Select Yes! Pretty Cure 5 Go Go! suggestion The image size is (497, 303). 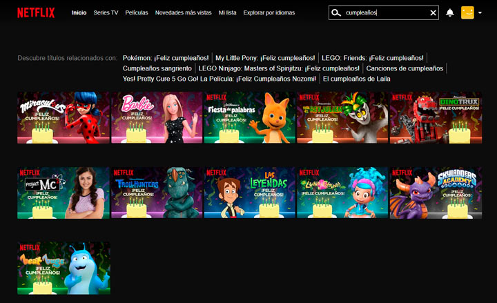point(220,79)
